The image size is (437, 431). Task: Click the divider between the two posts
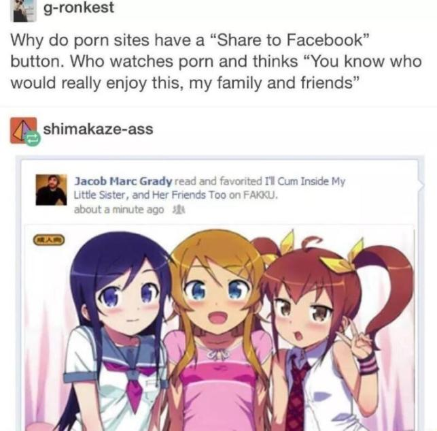pos(219,107)
